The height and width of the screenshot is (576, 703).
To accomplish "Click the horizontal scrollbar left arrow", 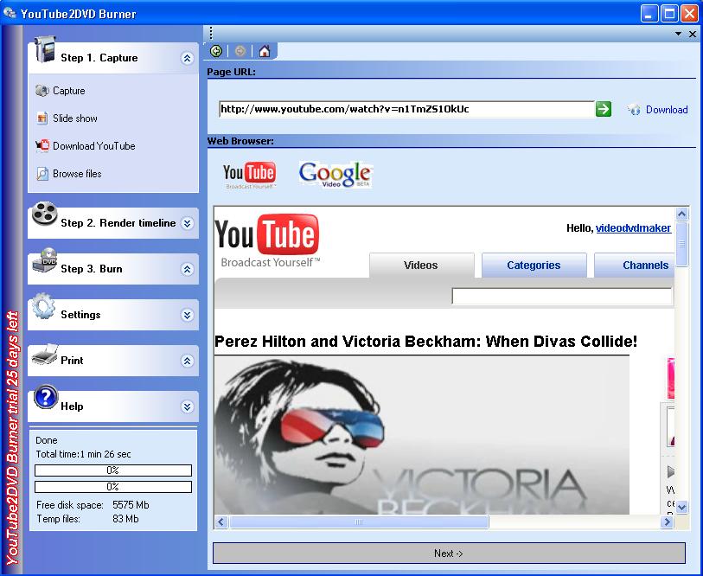I will coord(221,522).
